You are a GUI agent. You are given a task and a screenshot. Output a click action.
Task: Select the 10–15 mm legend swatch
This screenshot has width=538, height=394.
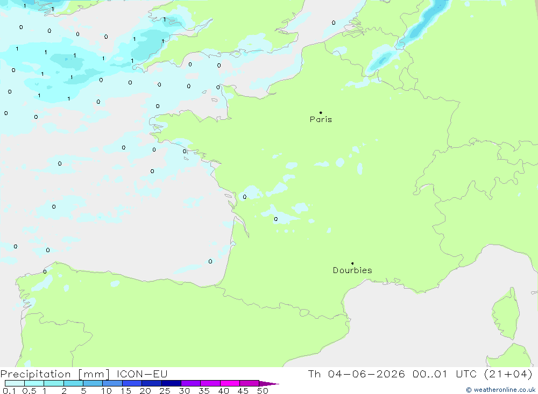[112, 383]
